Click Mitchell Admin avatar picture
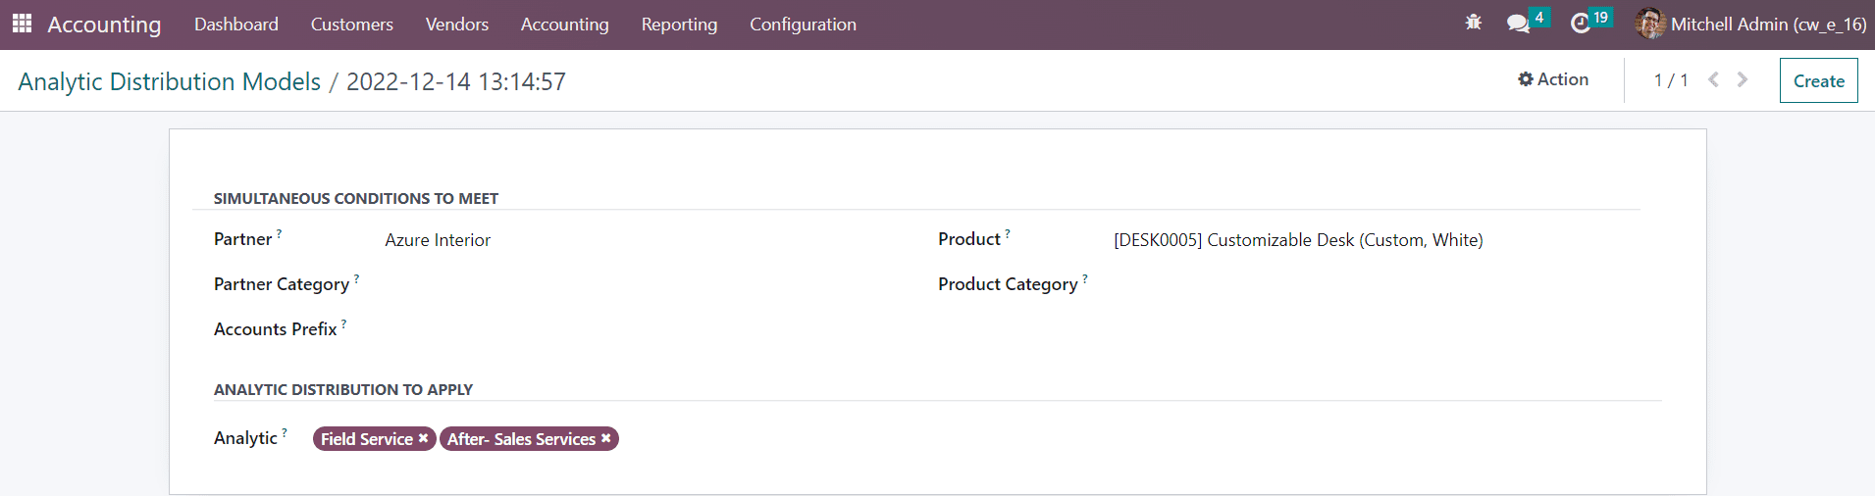This screenshot has height=496, width=1875. pos(1650,24)
